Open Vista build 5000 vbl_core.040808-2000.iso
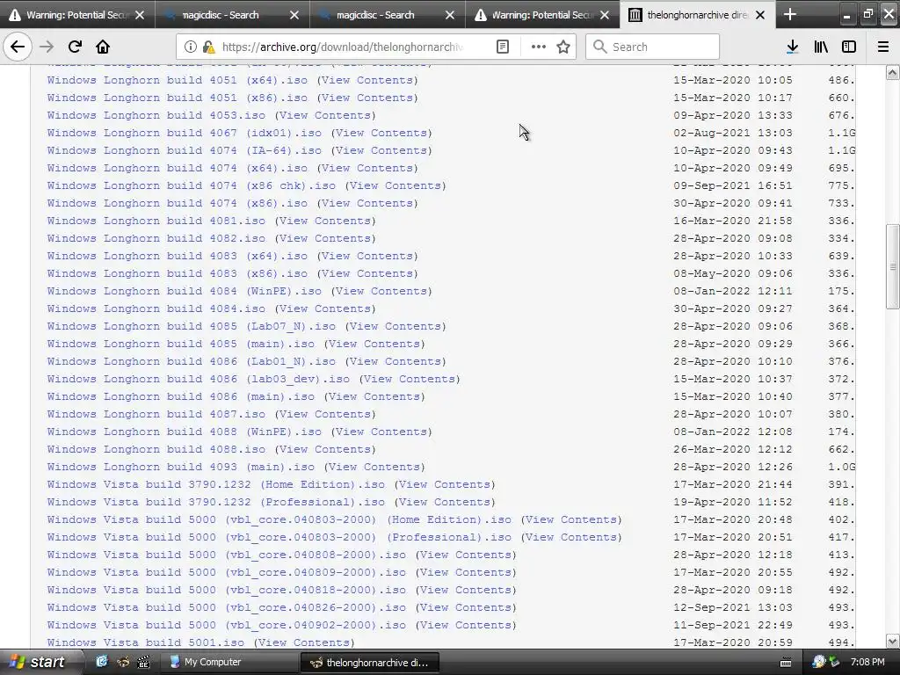The height and width of the screenshot is (675, 900). 227,555
